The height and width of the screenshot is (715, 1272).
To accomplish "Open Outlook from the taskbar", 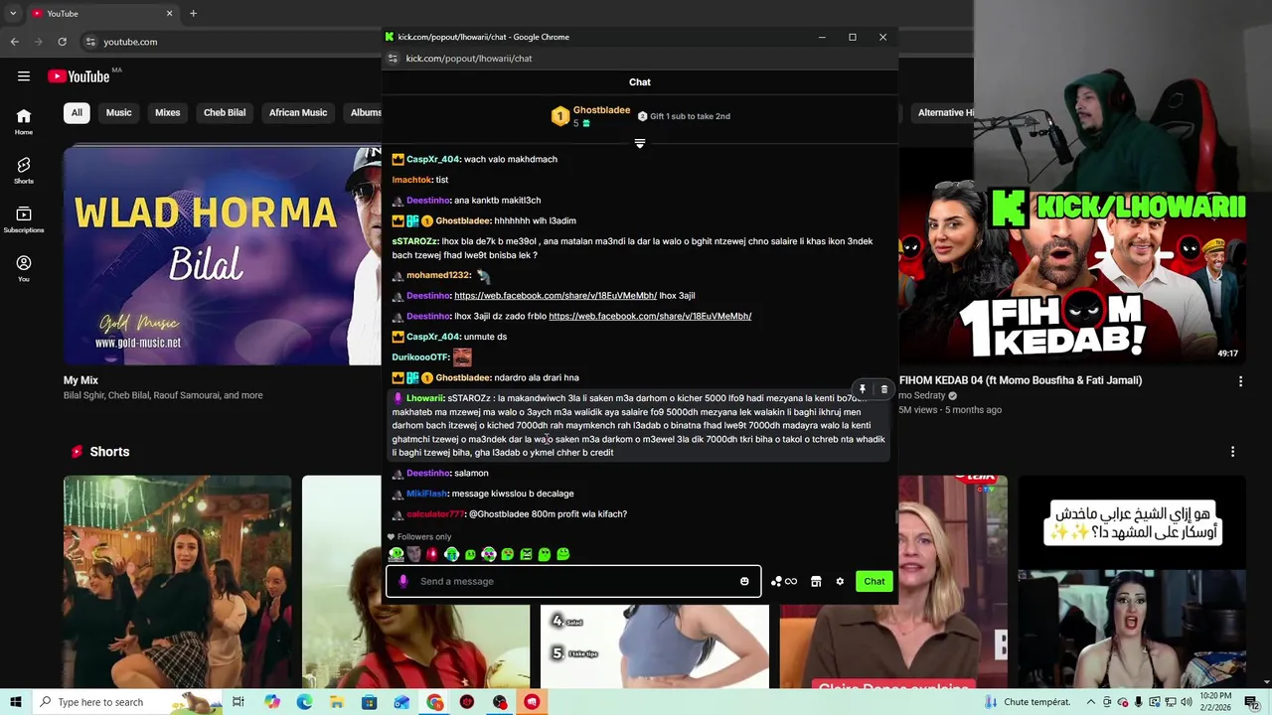I will point(401,702).
